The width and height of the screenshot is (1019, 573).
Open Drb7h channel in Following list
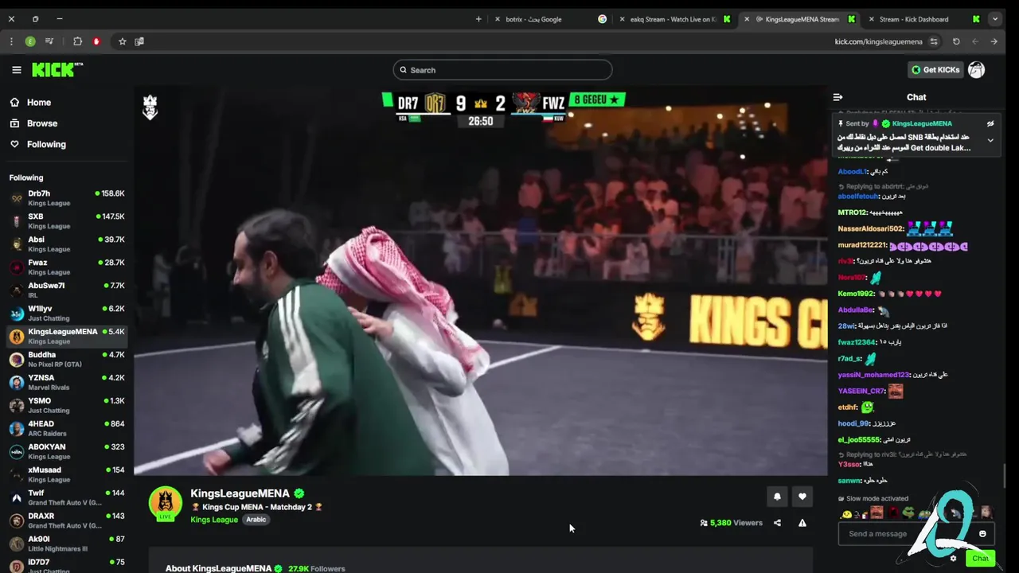pos(67,198)
